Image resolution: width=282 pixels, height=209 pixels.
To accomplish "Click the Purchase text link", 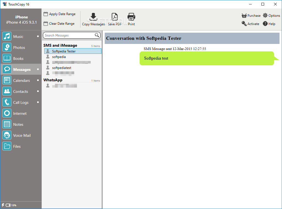I will point(254,16).
